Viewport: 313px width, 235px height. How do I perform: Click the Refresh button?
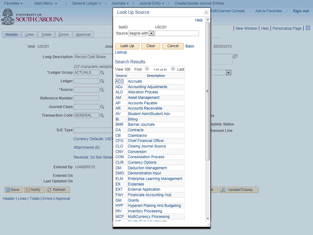point(58,189)
